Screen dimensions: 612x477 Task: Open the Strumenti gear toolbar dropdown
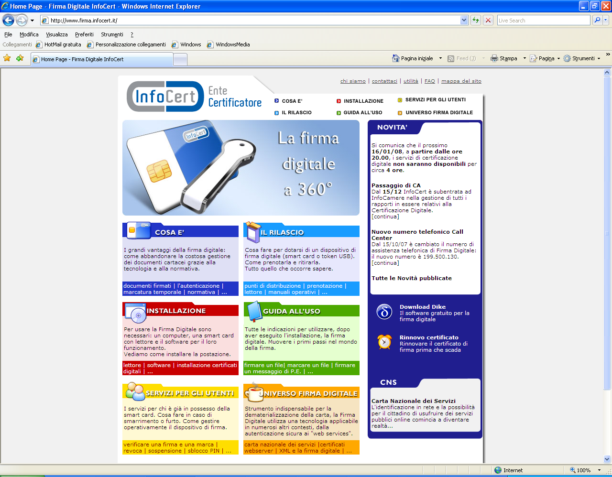coord(581,58)
